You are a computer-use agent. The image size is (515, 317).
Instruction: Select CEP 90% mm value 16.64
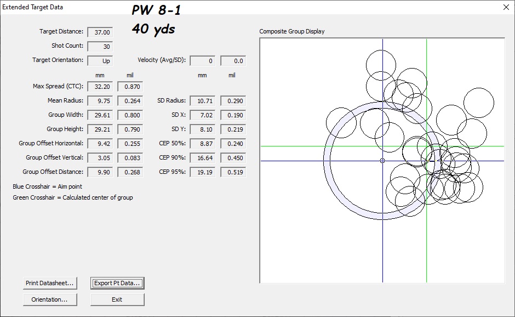click(203, 158)
